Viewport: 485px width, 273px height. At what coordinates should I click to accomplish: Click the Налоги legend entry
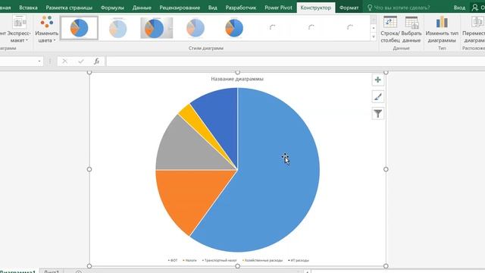click(x=189, y=260)
